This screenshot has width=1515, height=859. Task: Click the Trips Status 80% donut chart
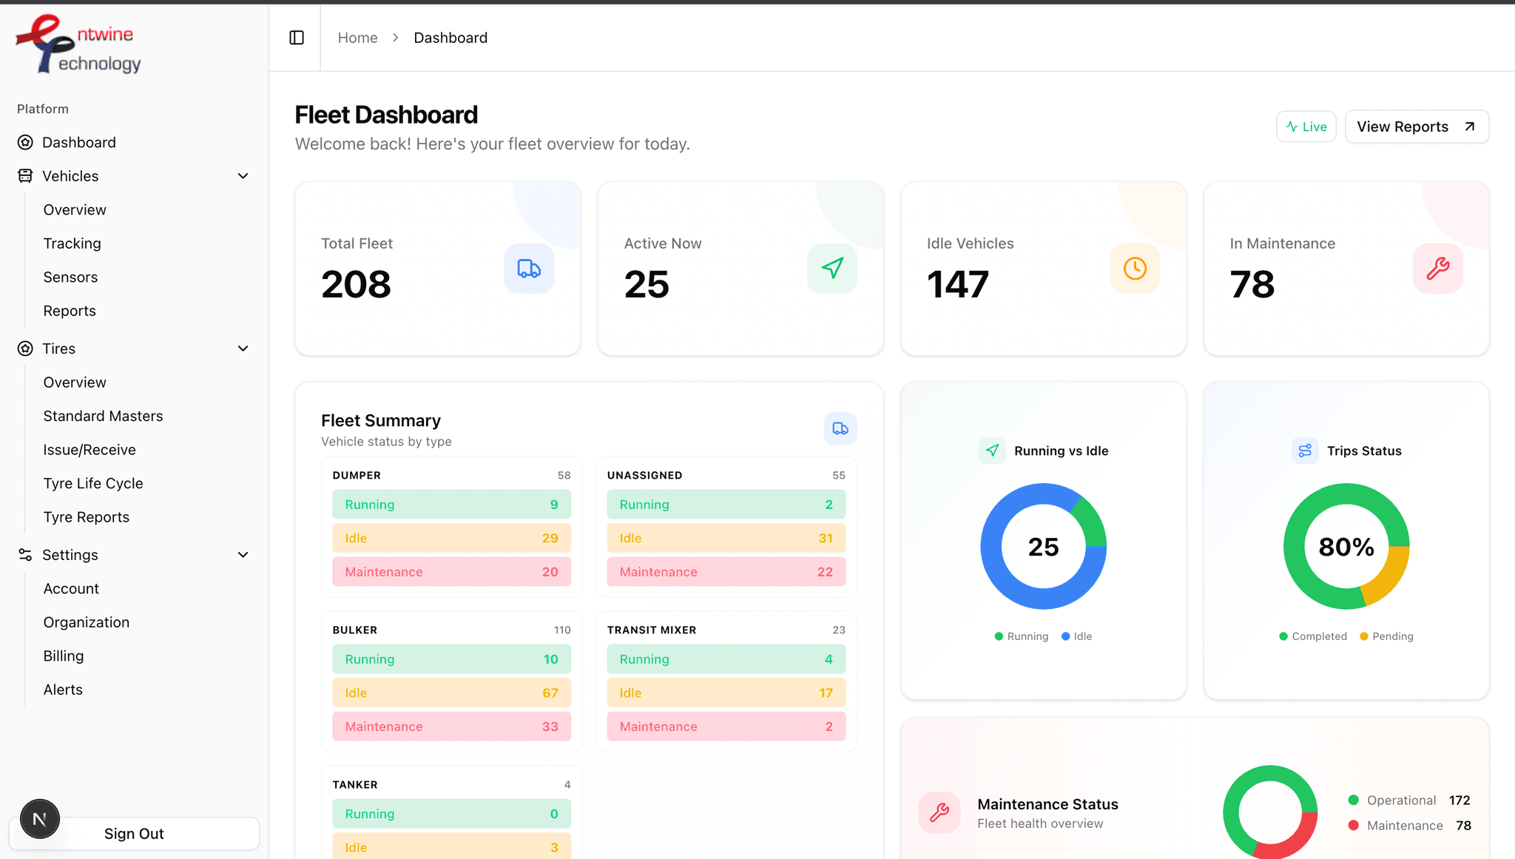[1346, 546]
